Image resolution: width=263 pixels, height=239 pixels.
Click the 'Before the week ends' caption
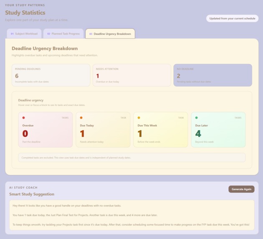149,142
